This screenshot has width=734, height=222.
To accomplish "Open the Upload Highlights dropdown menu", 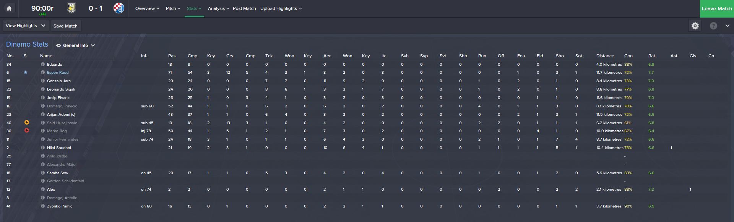I will coord(281,8).
